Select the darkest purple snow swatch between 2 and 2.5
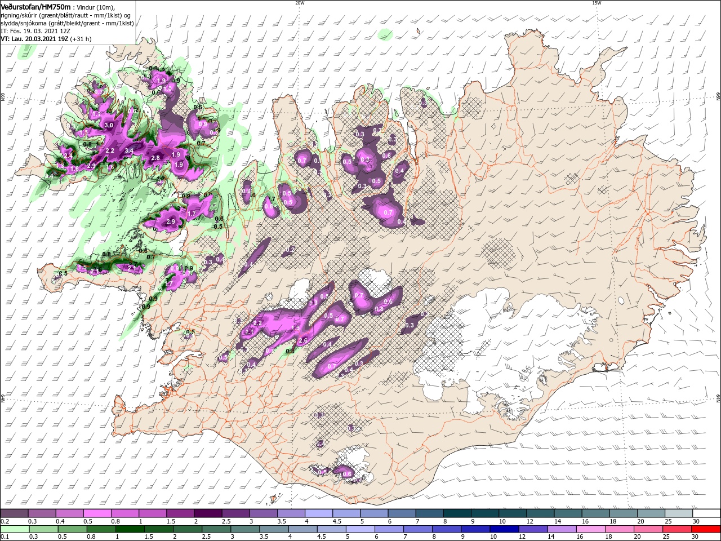721x541 pixels. click(x=208, y=513)
